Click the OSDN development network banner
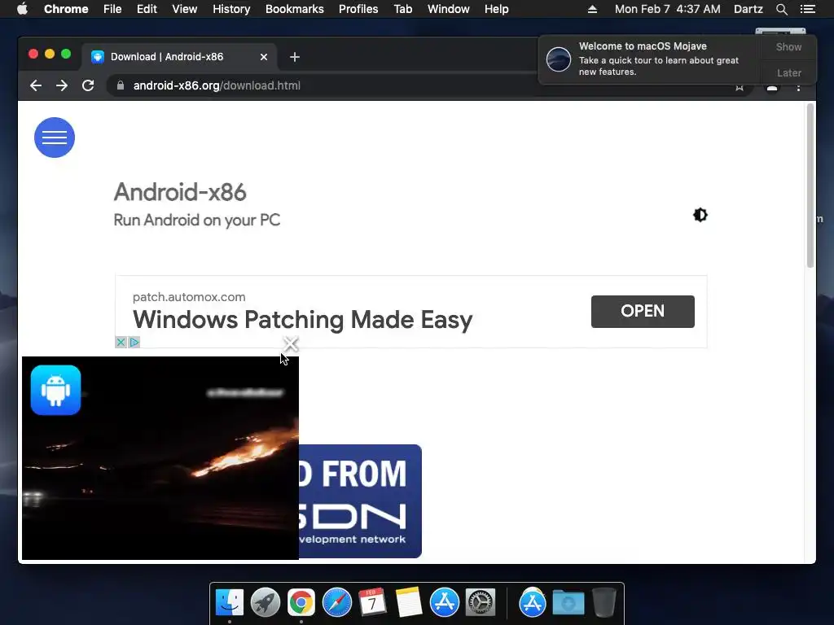The image size is (834, 625). coord(360,501)
